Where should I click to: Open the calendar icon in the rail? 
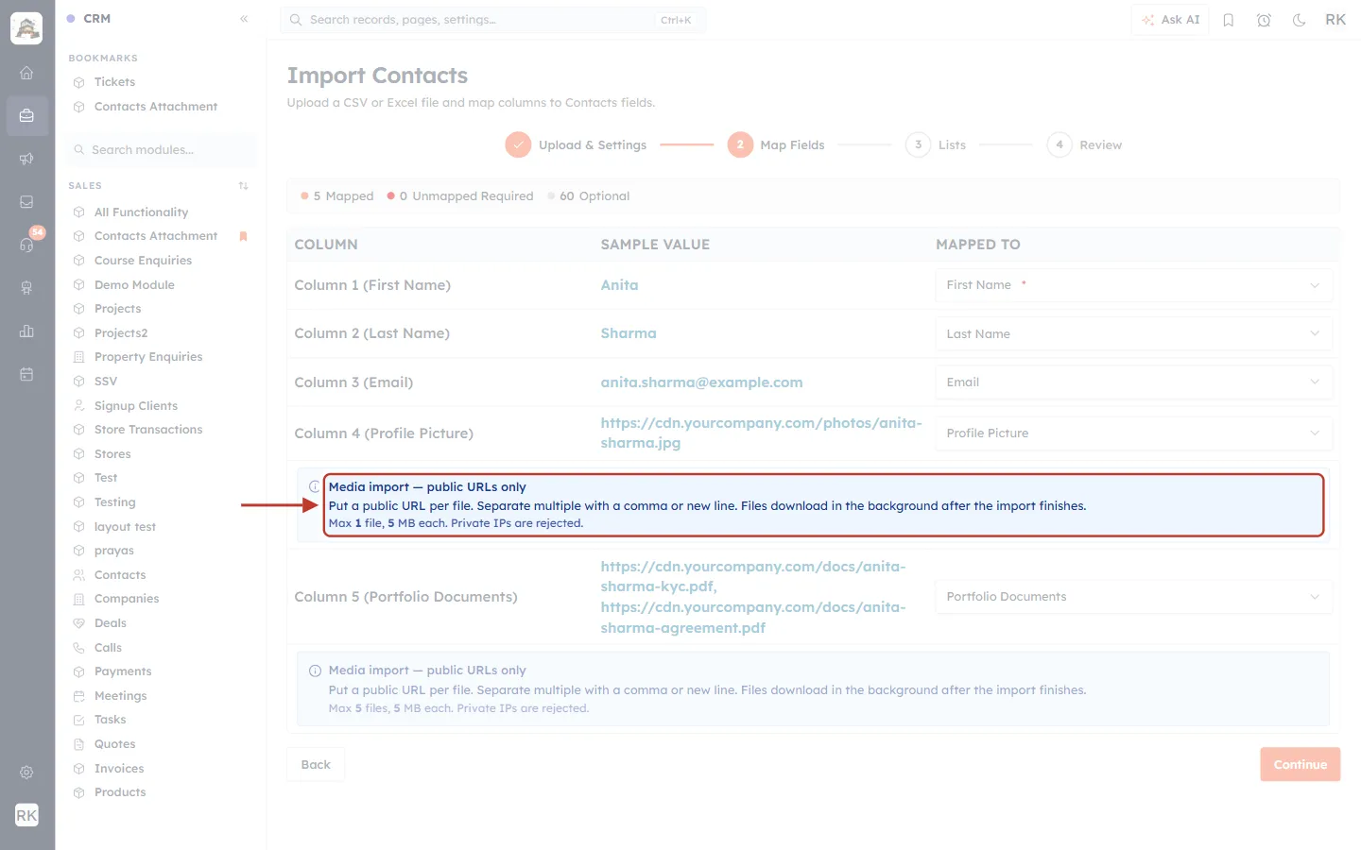pos(26,374)
